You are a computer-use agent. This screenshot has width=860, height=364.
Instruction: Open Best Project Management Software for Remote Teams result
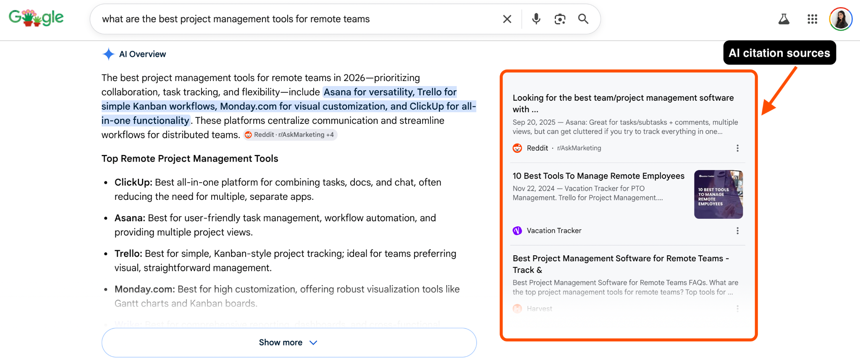(x=621, y=264)
